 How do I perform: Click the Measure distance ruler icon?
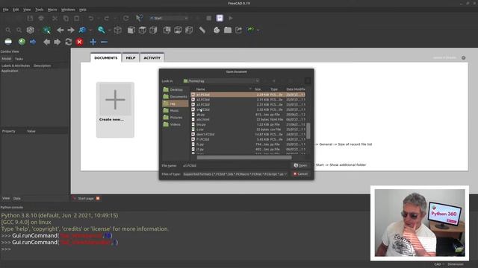click(x=202, y=30)
